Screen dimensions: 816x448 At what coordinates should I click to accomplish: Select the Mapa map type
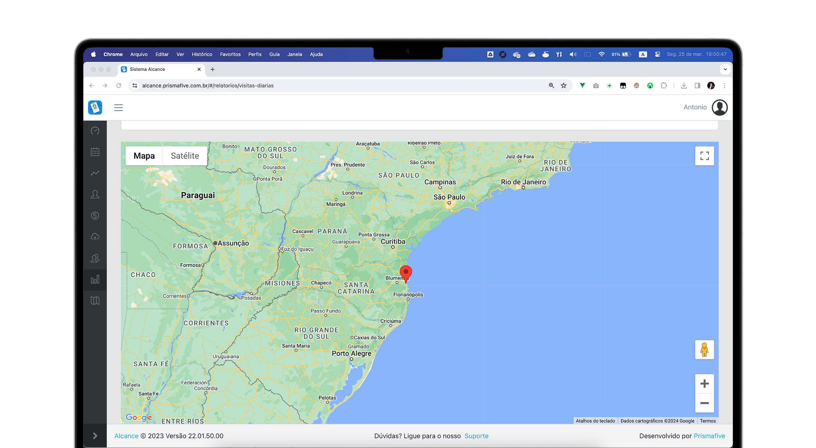pos(144,156)
